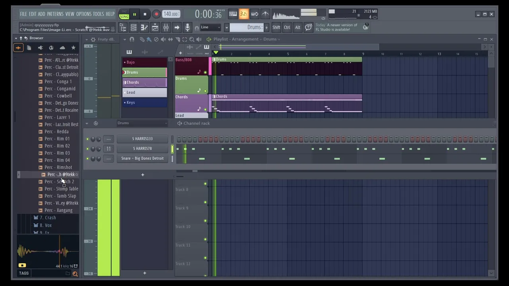The width and height of the screenshot is (509, 286).
Task: Select browser cloud library icon
Action: [62, 48]
